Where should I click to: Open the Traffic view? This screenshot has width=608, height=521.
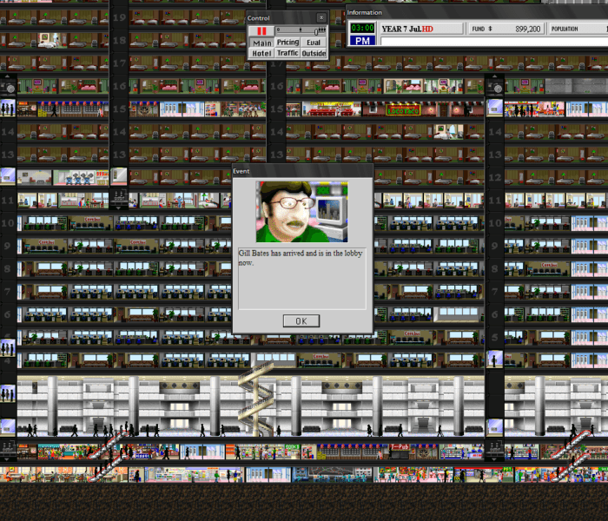(287, 53)
